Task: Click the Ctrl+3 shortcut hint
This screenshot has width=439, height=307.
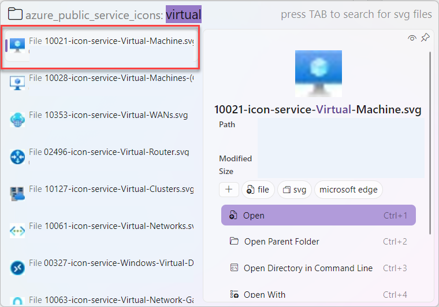Action: tap(395, 268)
